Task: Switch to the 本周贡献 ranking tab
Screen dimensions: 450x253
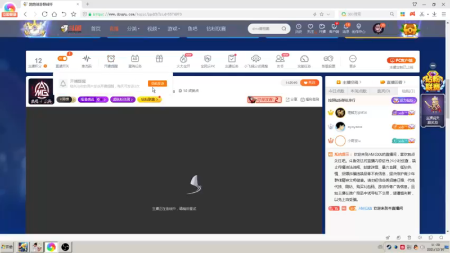Action: coord(358,91)
